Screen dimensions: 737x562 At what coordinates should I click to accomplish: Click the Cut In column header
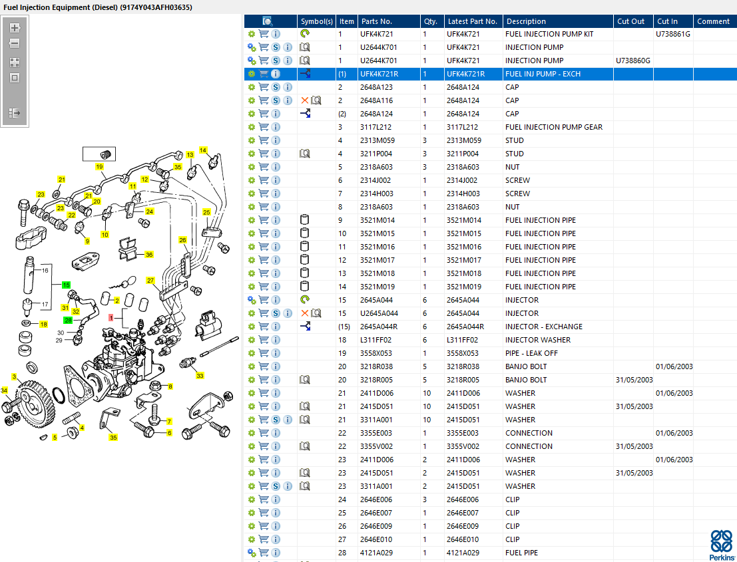coord(673,21)
